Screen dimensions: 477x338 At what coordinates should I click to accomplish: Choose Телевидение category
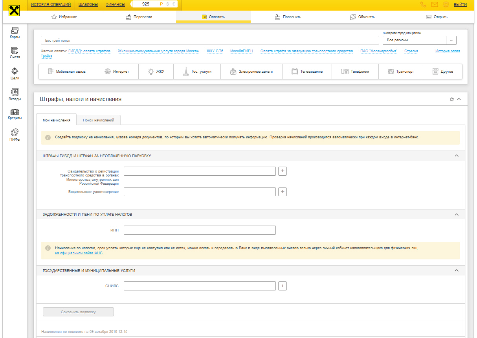(x=307, y=72)
